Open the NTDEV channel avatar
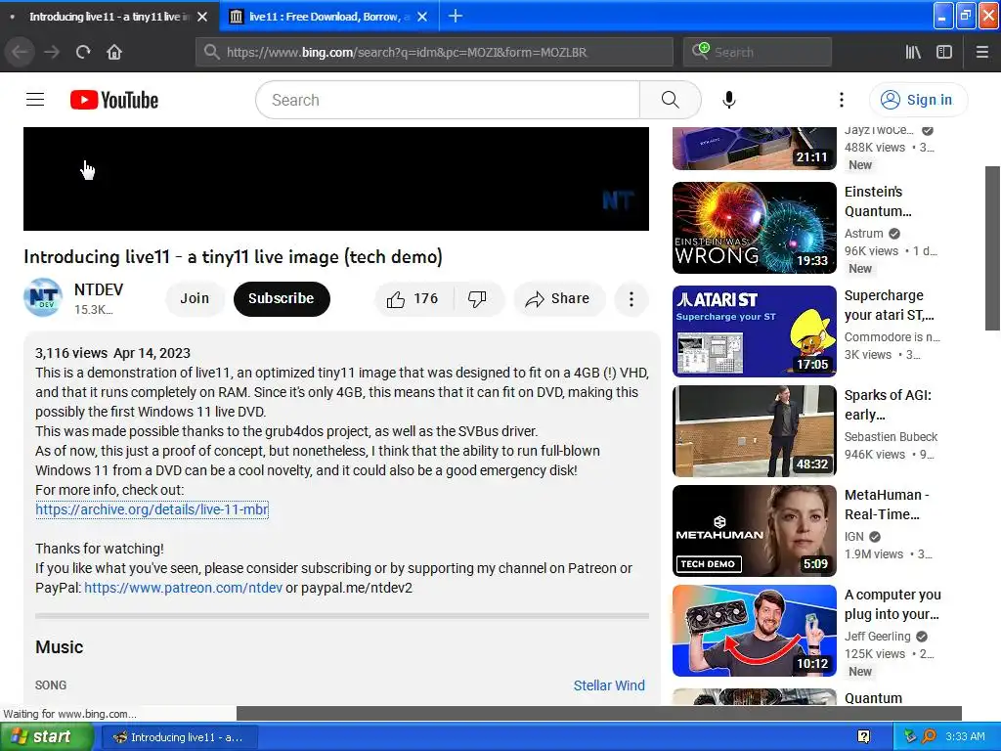 coord(43,297)
